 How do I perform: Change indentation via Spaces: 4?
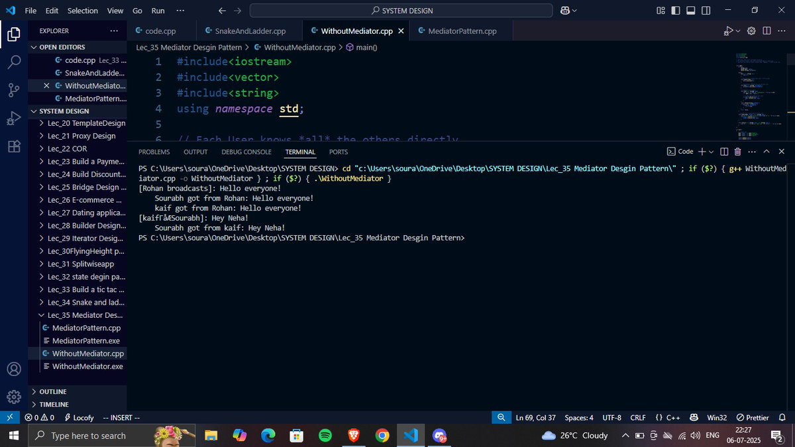tap(579, 418)
